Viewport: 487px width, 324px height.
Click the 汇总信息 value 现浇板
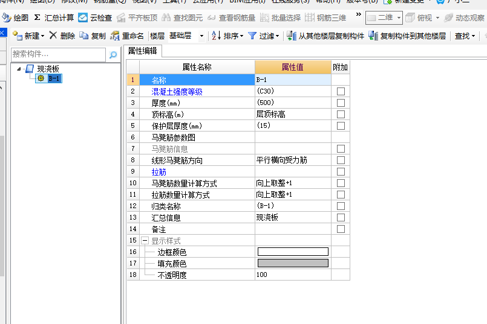coord(293,217)
